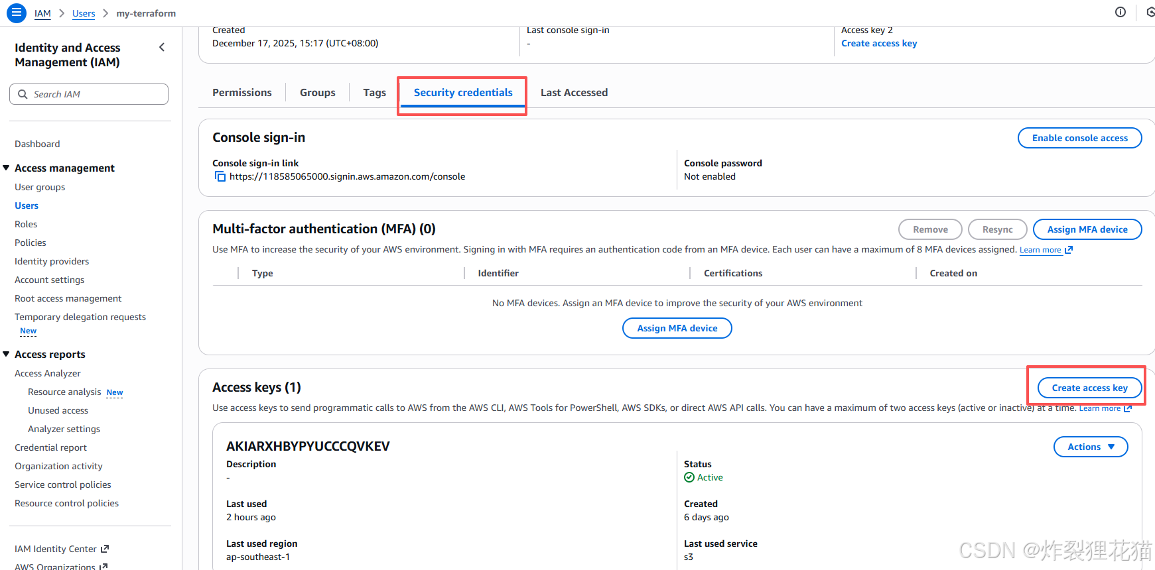The image size is (1155, 570).
Task: Open Organization activity in the sidebar
Action: coord(58,466)
